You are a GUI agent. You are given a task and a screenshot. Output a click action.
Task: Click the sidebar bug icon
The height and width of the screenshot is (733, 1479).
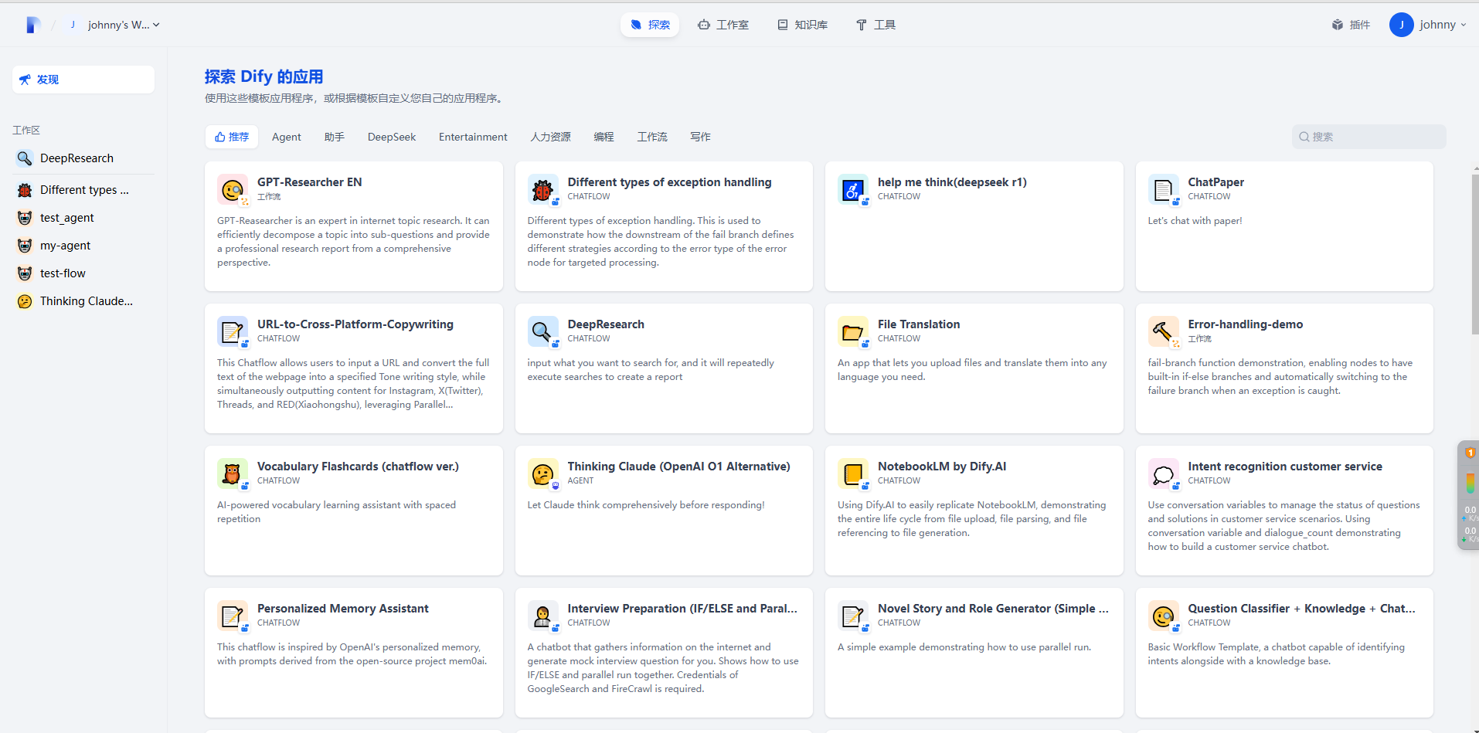point(25,190)
